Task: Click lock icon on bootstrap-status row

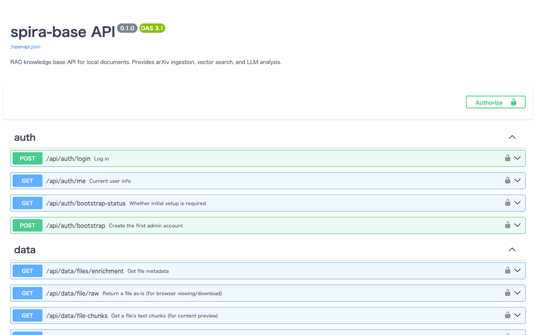Action: pos(508,203)
